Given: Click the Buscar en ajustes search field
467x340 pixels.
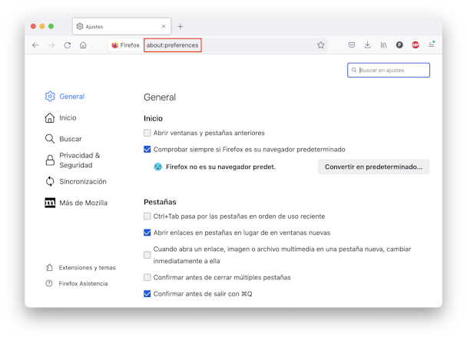Looking at the screenshot, I should 389,70.
